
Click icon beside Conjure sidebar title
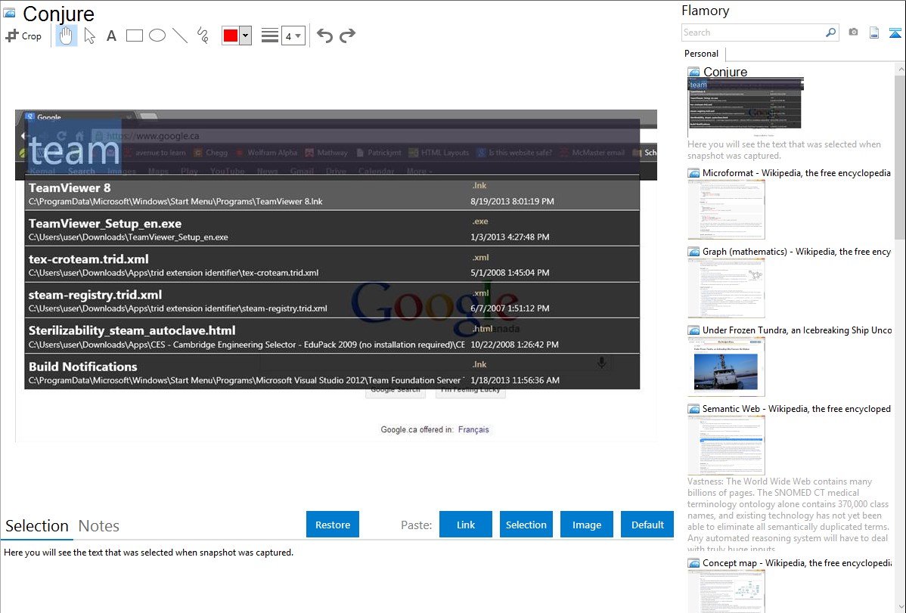click(693, 72)
